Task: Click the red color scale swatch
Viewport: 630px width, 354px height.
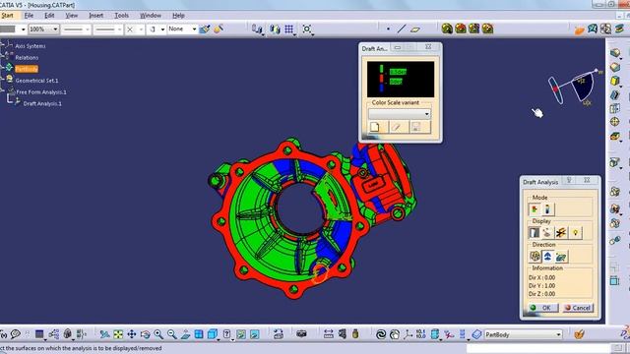Action: 381,79
